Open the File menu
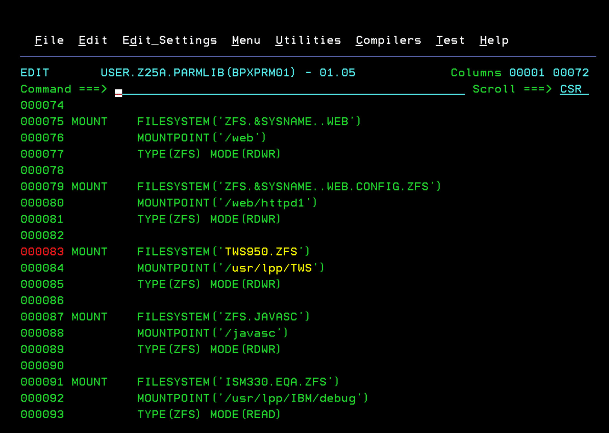Viewport: 609px width, 433px height. (49, 40)
